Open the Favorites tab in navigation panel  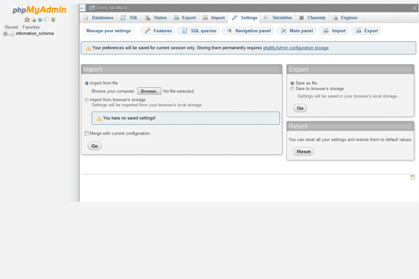click(31, 27)
